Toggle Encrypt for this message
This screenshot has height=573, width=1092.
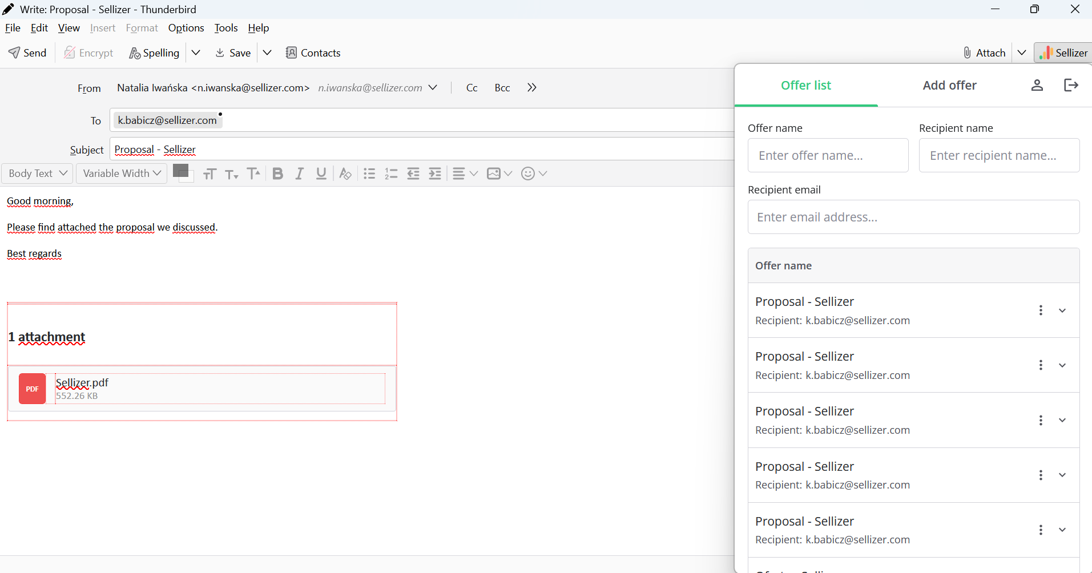[88, 53]
